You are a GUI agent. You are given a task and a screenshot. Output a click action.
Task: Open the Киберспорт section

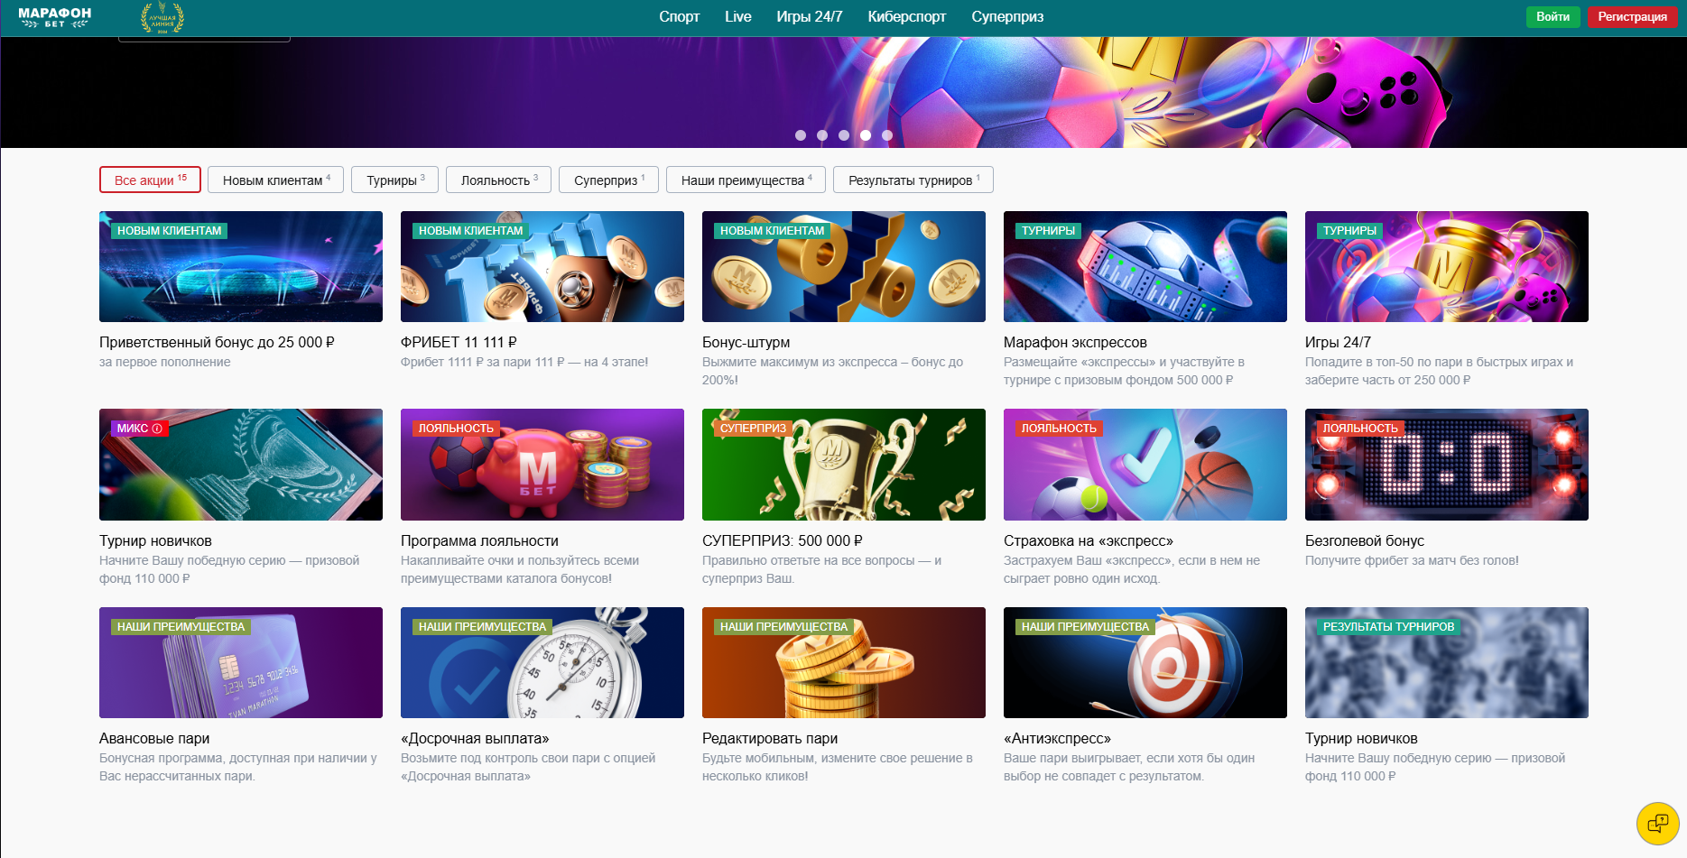click(x=906, y=17)
